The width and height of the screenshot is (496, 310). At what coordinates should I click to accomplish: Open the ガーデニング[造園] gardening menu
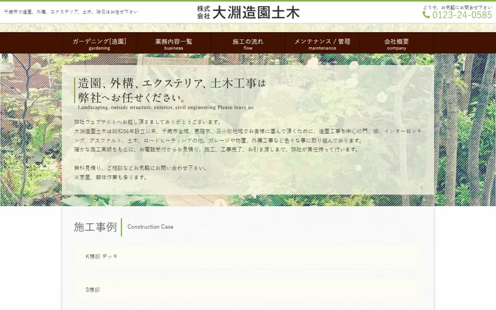click(x=99, y=44)
